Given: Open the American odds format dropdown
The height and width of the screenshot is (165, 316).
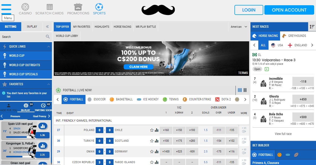Looking at the screenshot, I should [x=239, y=27].
